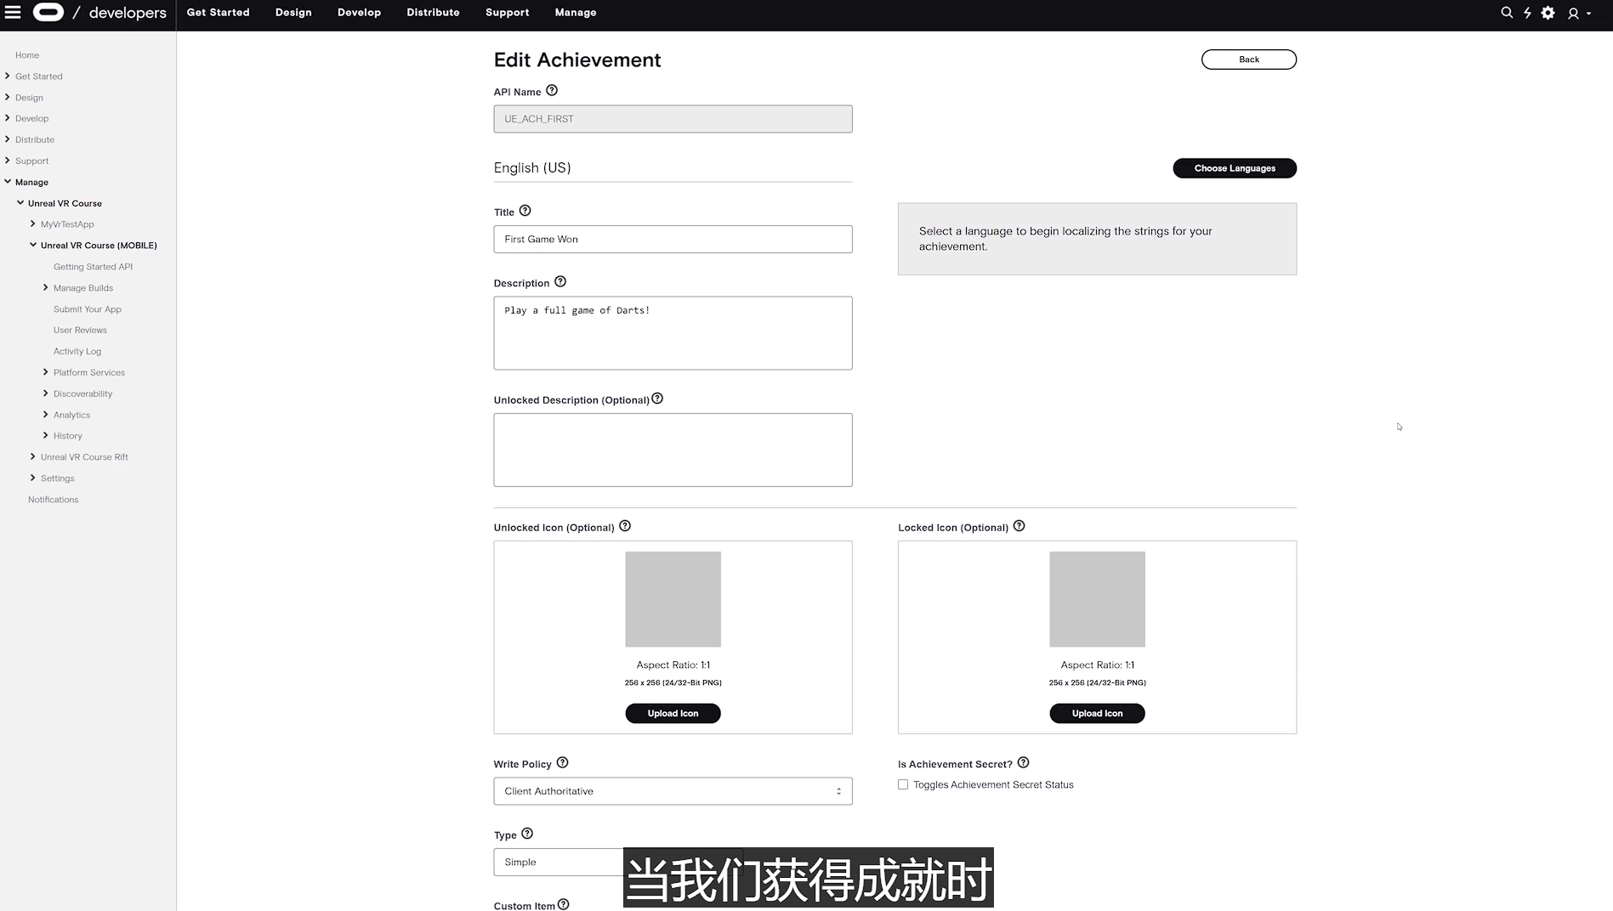The height and width of the screenshot is (911, 1613).
Task: Open Get Started top menu
Action: [x=218, y=13]
